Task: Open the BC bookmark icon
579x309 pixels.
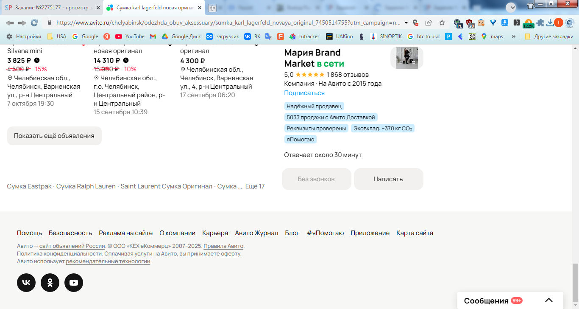Action: 472,37
